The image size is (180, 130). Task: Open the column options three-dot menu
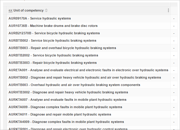[168, 11]
